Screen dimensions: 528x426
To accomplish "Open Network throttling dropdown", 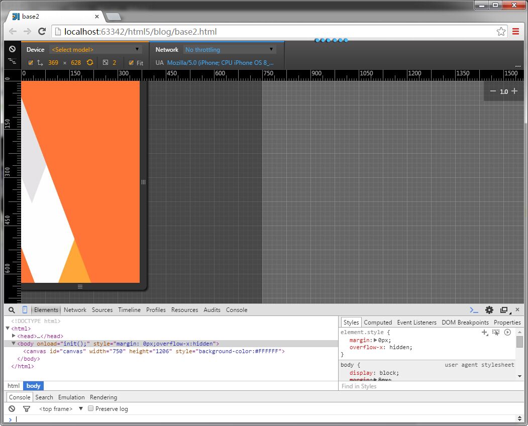I will 230,50.
